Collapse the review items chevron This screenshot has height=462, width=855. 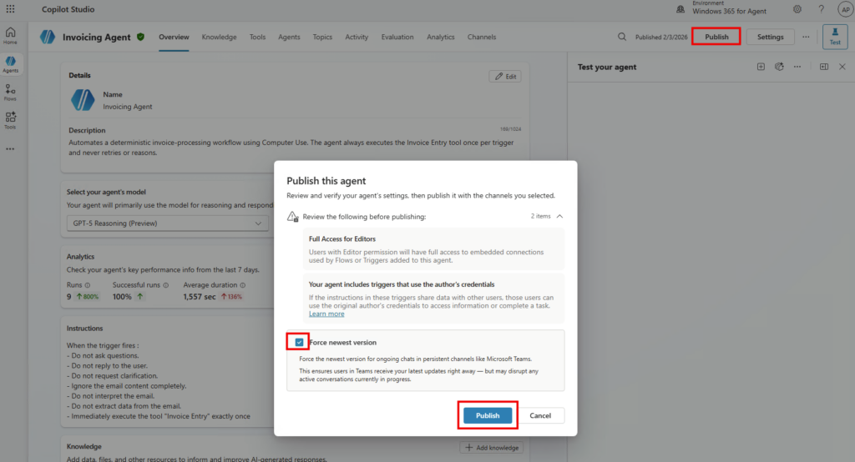(x=559, y=216)
